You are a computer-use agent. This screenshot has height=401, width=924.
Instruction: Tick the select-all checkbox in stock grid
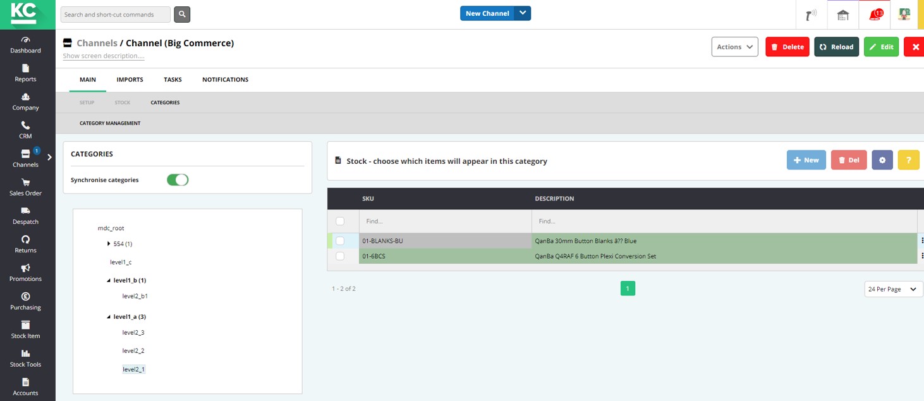340,221
